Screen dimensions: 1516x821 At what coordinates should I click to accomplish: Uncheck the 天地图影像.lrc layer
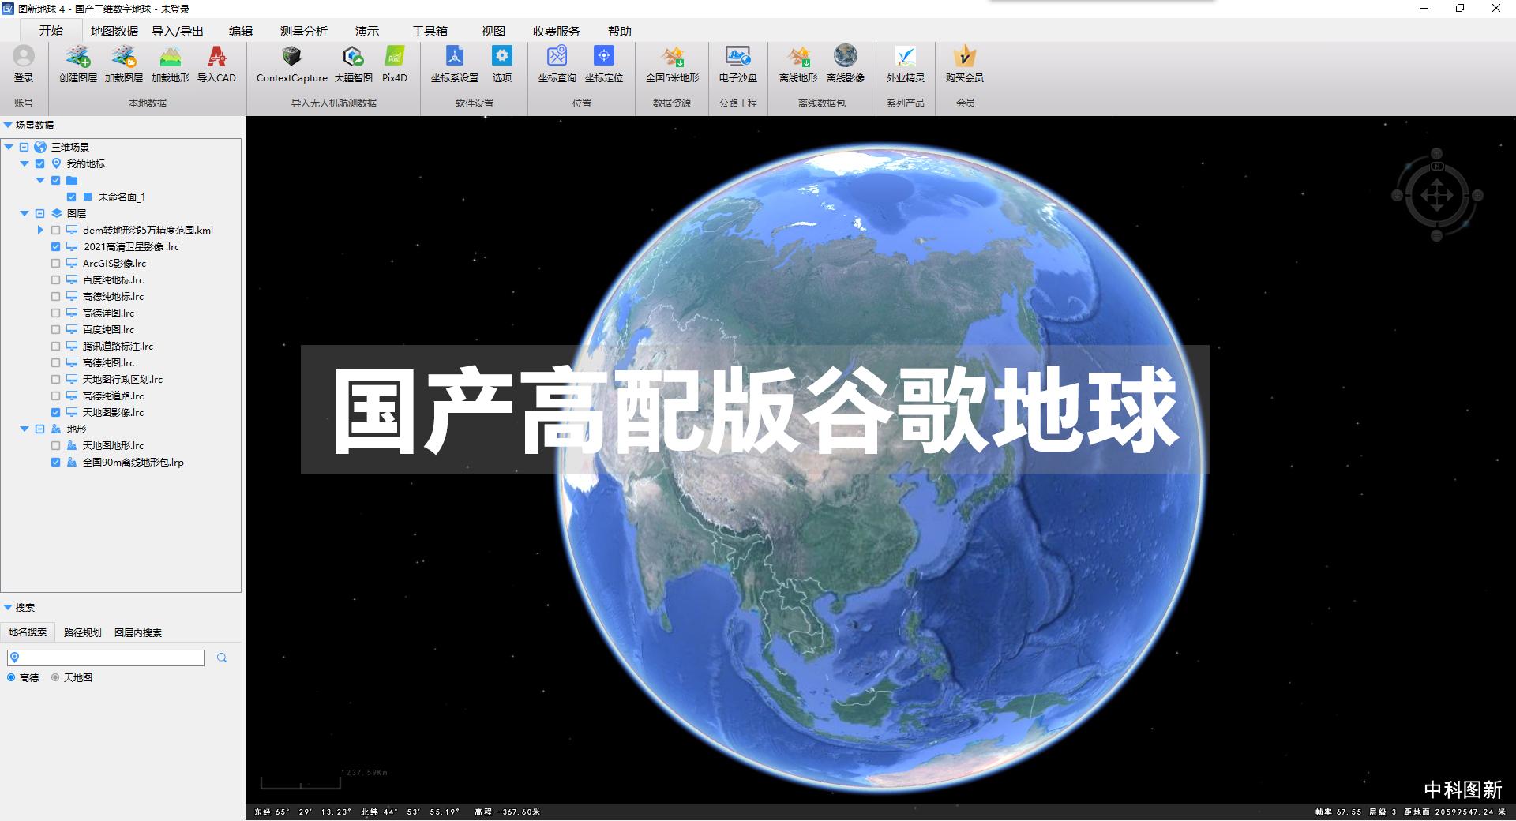[55, 412]
